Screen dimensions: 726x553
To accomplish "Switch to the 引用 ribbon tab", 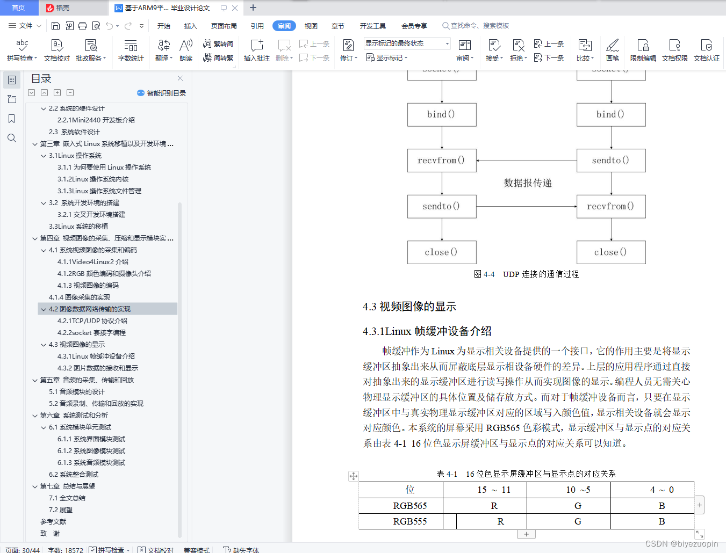I will [257, 26].
